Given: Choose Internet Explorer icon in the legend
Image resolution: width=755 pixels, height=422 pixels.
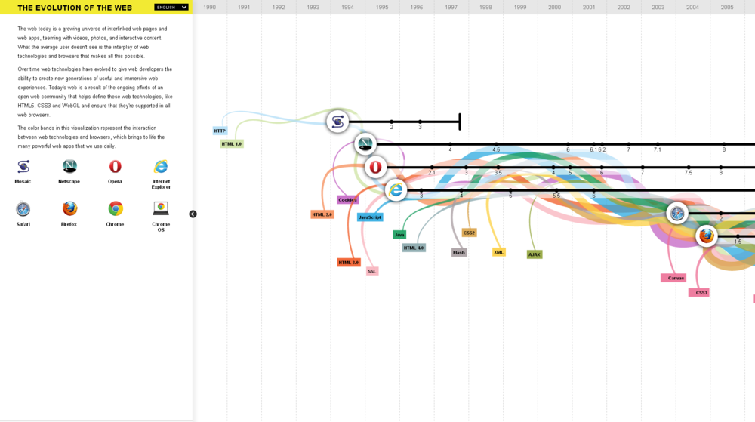Looking at the screenshot, I should 161,167.
